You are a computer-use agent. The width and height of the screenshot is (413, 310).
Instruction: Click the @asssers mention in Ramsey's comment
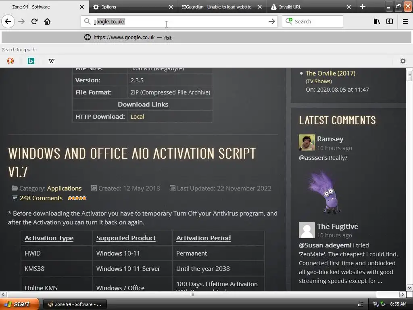tap(313, 158)
